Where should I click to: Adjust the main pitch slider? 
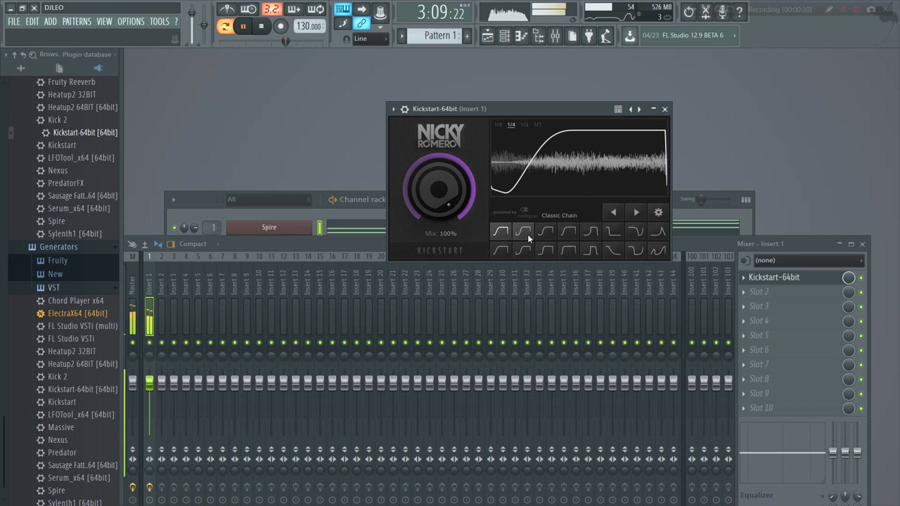(204, 25)
